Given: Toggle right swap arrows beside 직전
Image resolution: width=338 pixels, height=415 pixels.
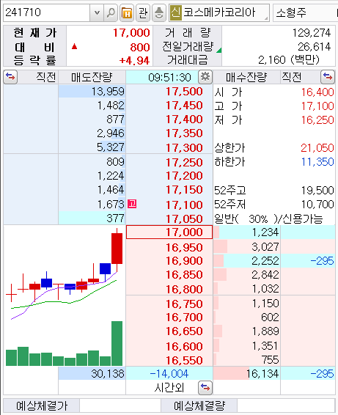Looking at the screenshot, I should tap(328, 77).
